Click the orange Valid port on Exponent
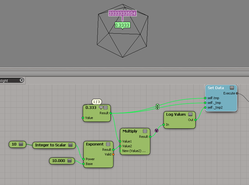 coord(113,154)
